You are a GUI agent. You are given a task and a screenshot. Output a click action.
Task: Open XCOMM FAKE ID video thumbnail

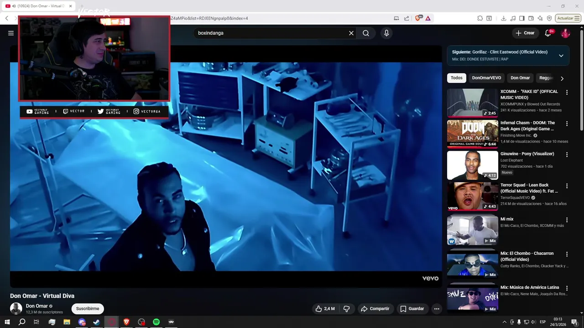pyautogui.click(x=472, y=103)
